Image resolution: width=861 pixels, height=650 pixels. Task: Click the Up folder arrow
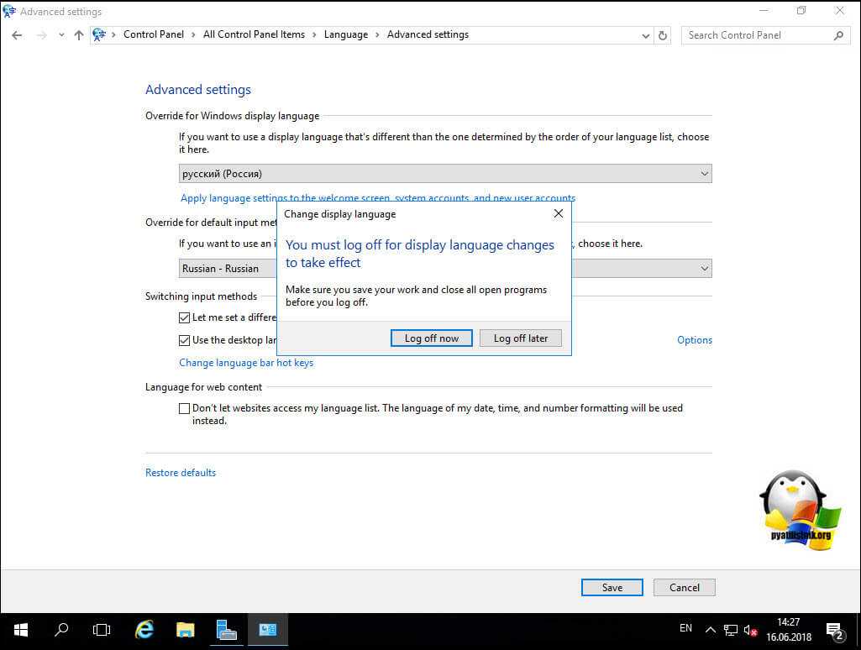pos(79,35)
